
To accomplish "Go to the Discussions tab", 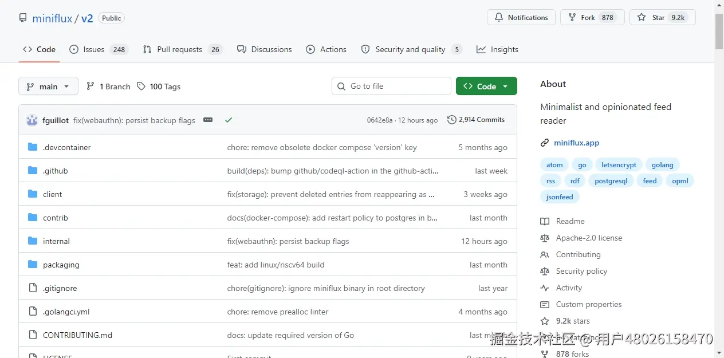I will coord(265,49).
